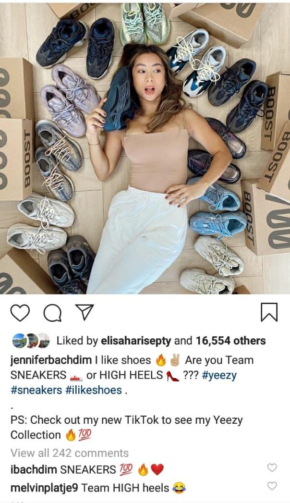The height and width of the screenshot is (503, 290).
Task: Open the elisaharisepty profile
Action: tap(136, 341)
